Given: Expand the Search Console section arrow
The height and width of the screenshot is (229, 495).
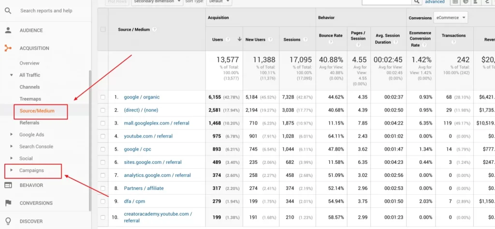Looking at the screenshot, I should (x=12, y=147).
